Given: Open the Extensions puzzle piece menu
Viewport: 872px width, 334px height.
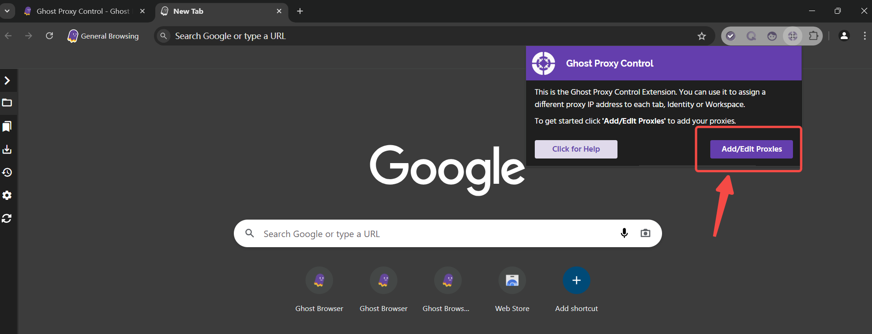Looking at the screenshot, I should (x=813, y=36).
